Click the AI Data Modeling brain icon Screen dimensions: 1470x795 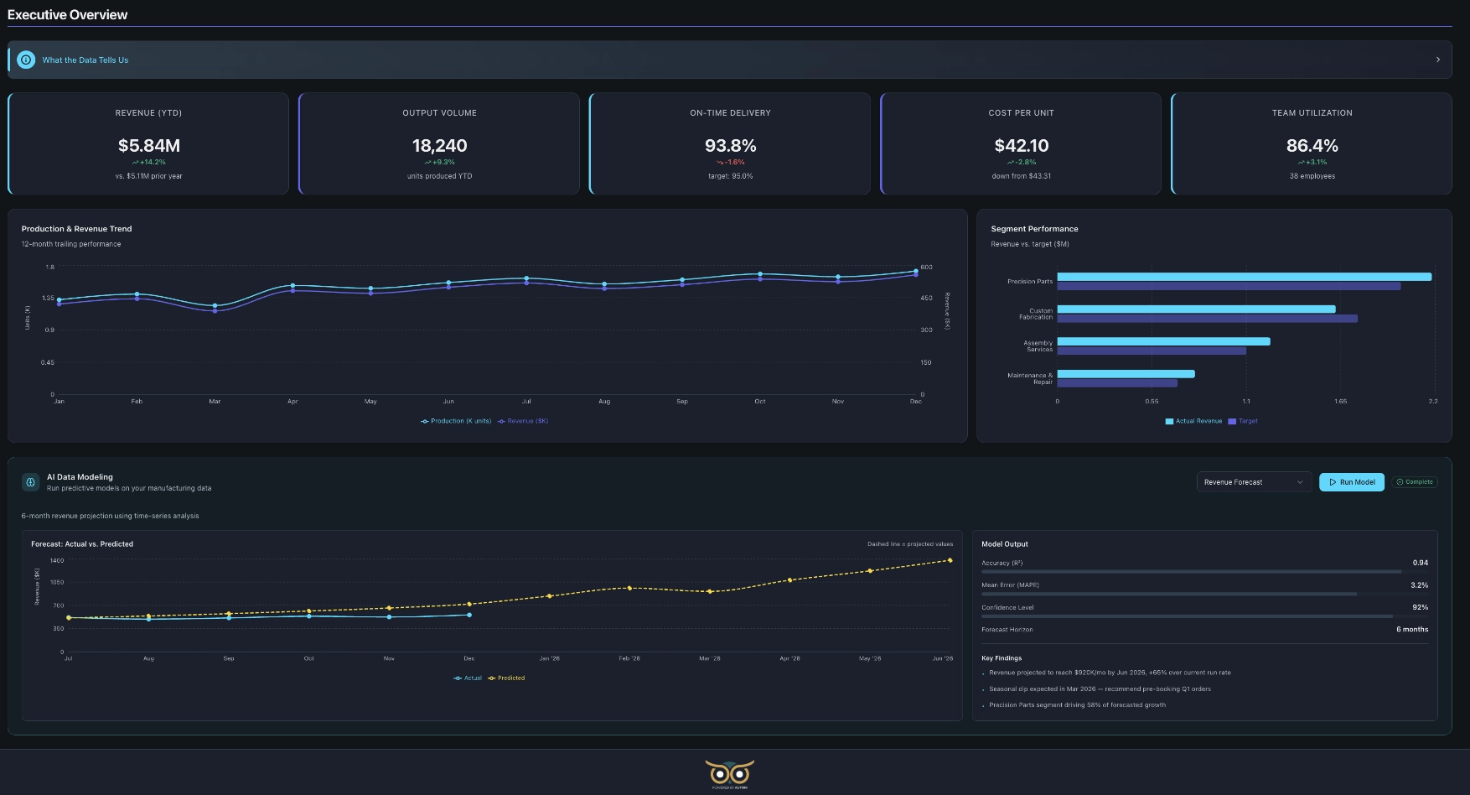(x=30, y=482)
